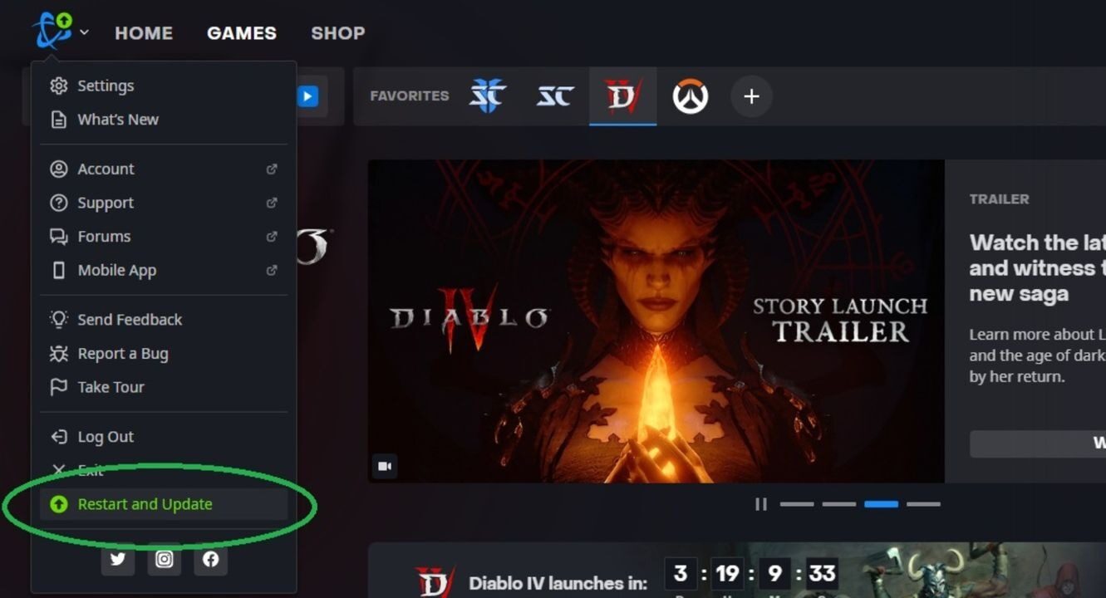Screen dimensions: 1106x598
Task: Click the FAVORITES label
Action: pyautogui.click(x=410, y=96)
